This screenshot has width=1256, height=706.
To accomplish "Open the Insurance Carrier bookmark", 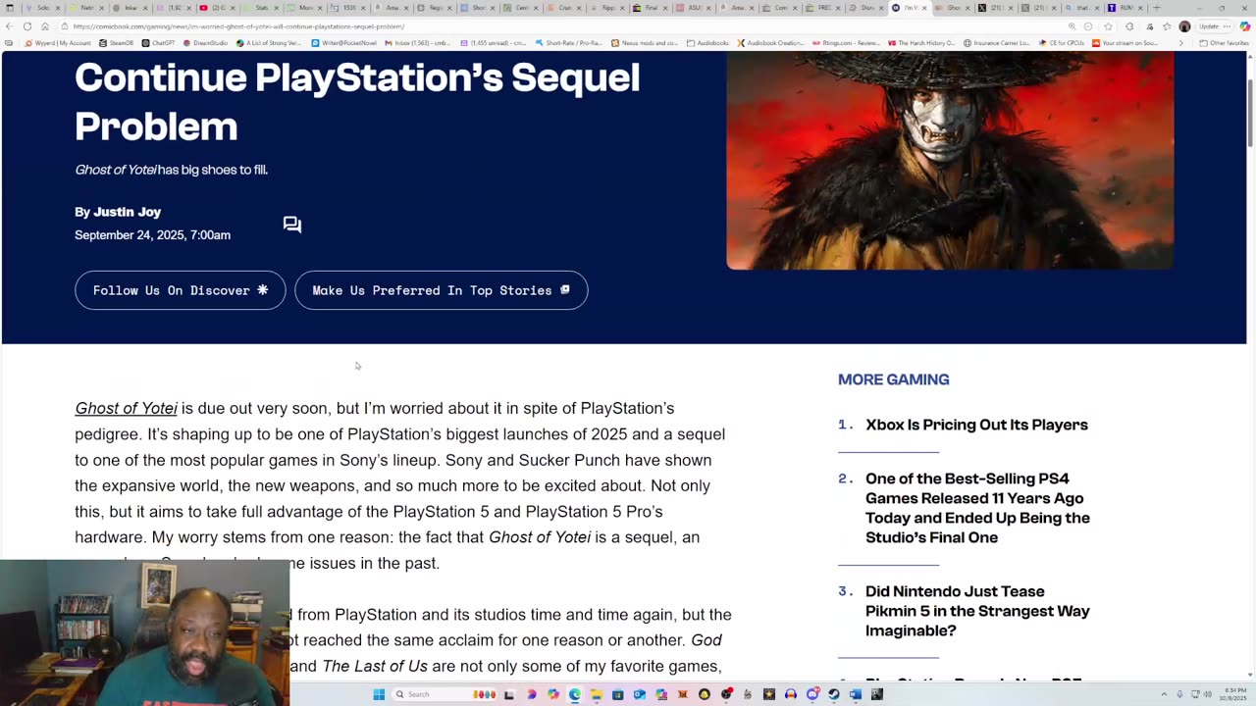I will point(996,43).
